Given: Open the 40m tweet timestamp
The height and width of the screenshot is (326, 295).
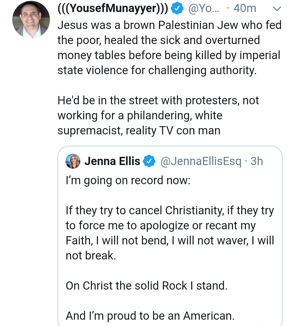Looking at the screenshot, I should click(x=245, y=9).
